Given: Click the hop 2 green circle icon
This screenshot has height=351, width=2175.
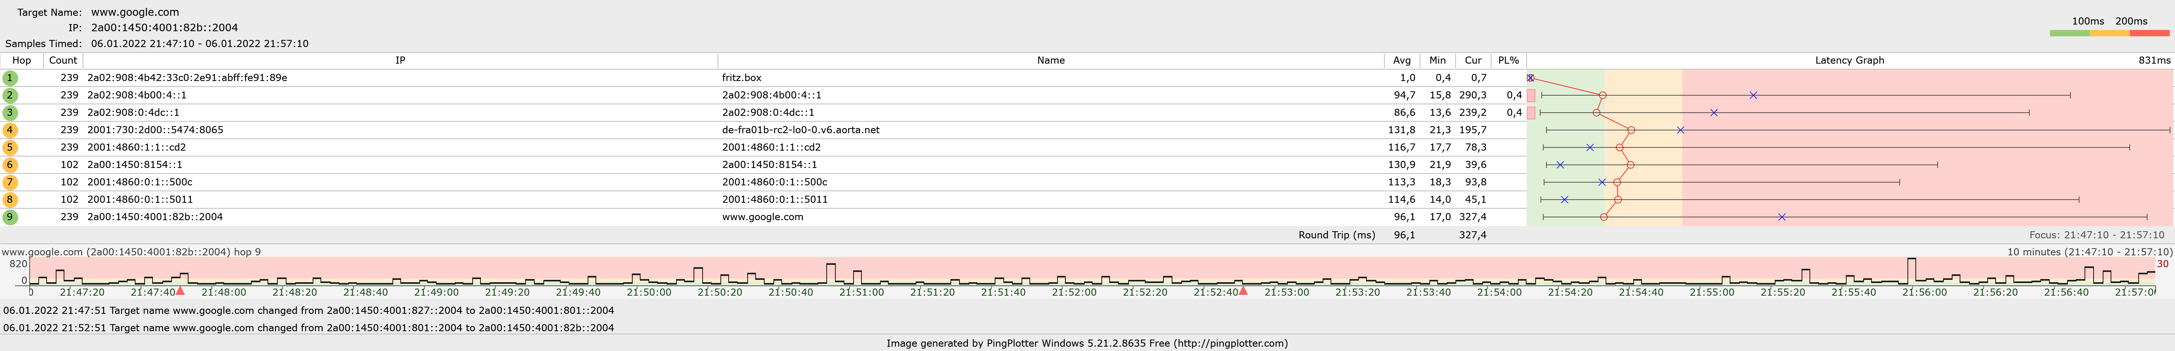Looking at the screenshot, I should 10,95.
